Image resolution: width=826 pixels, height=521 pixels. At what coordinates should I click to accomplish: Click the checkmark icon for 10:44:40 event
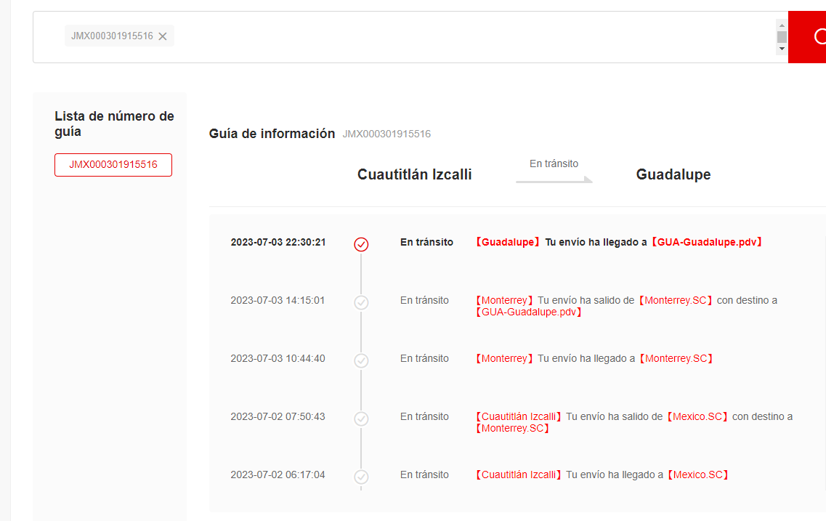(361, 360)
